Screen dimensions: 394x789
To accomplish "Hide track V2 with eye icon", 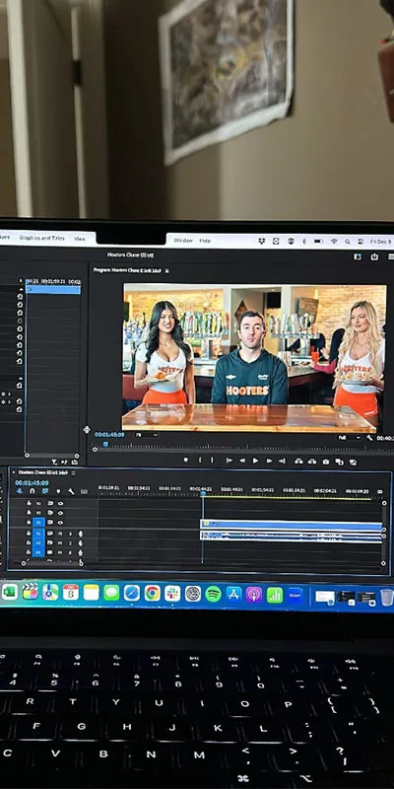I will coord(60,513).
